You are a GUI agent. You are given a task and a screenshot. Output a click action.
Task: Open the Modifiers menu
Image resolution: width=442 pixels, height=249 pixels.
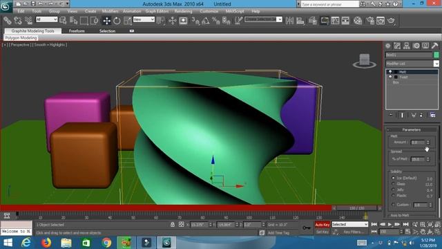[x=110, y=11]
